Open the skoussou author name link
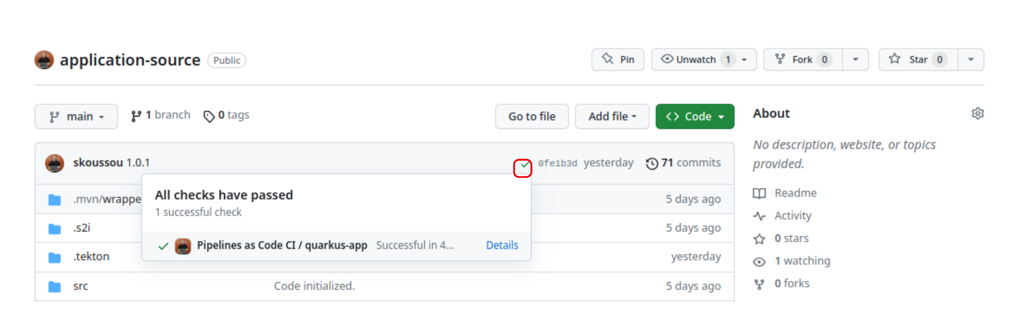Viewport: 1024px width, 330px height. point(98,163)
